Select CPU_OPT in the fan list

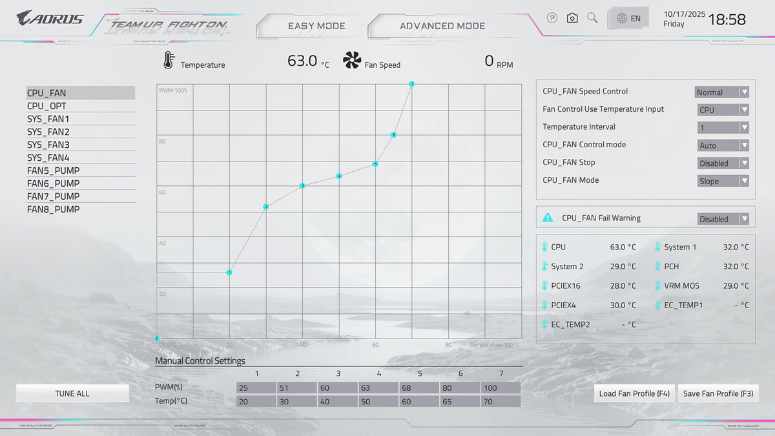(81, 106)
